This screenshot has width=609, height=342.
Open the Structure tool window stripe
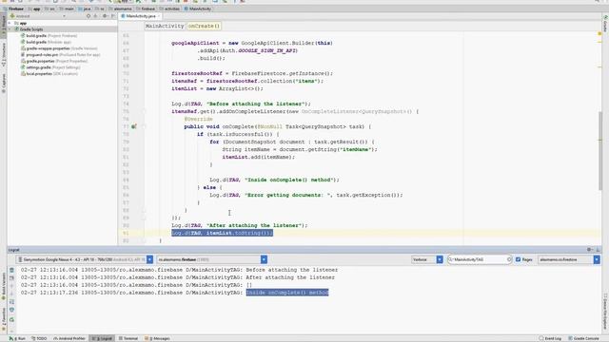tap(4, 55)
